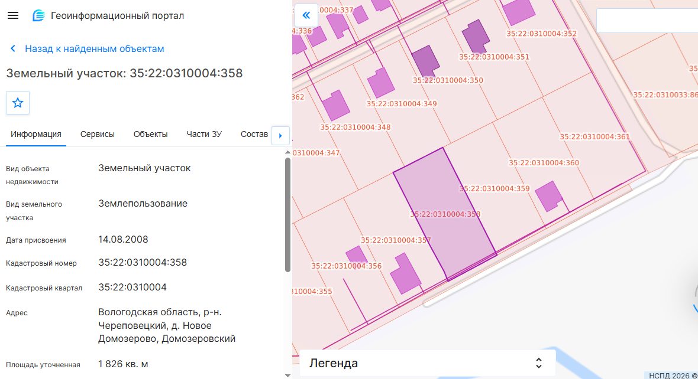Click scrollbar down arrow in info panel
This screenshot has width=698, height=379.
(287, 375)
